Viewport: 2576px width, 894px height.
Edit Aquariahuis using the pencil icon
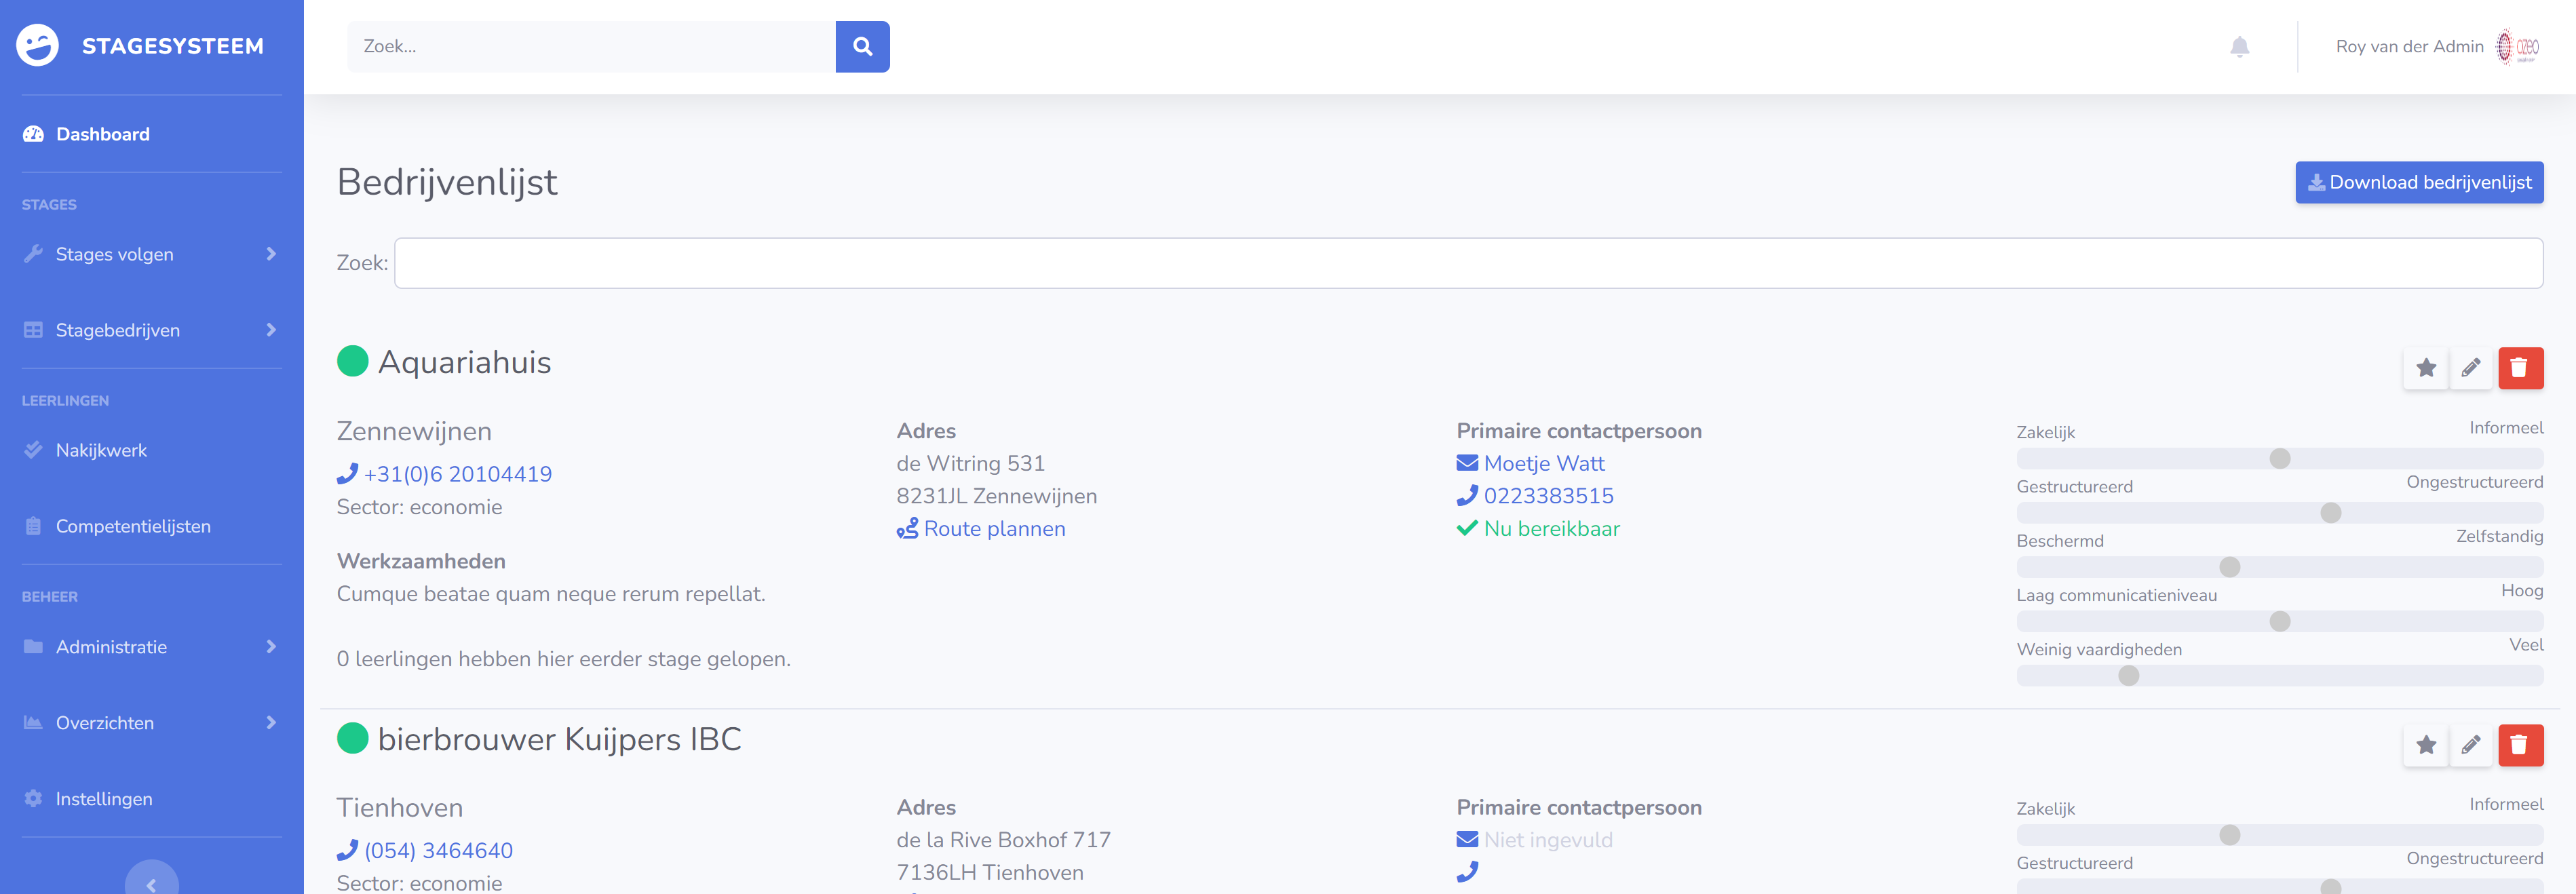pos(2470,368)
